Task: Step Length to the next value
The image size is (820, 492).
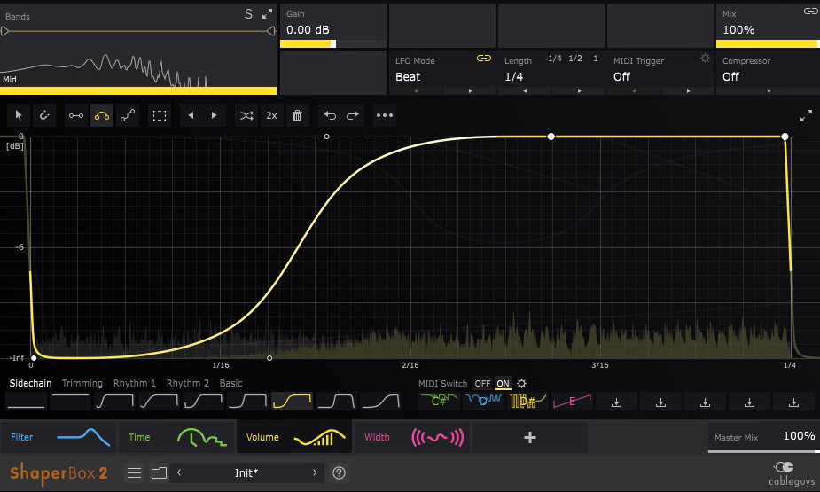Action: click(579, 91)
